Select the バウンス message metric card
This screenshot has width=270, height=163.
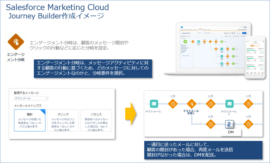click(x=96, y=120)
